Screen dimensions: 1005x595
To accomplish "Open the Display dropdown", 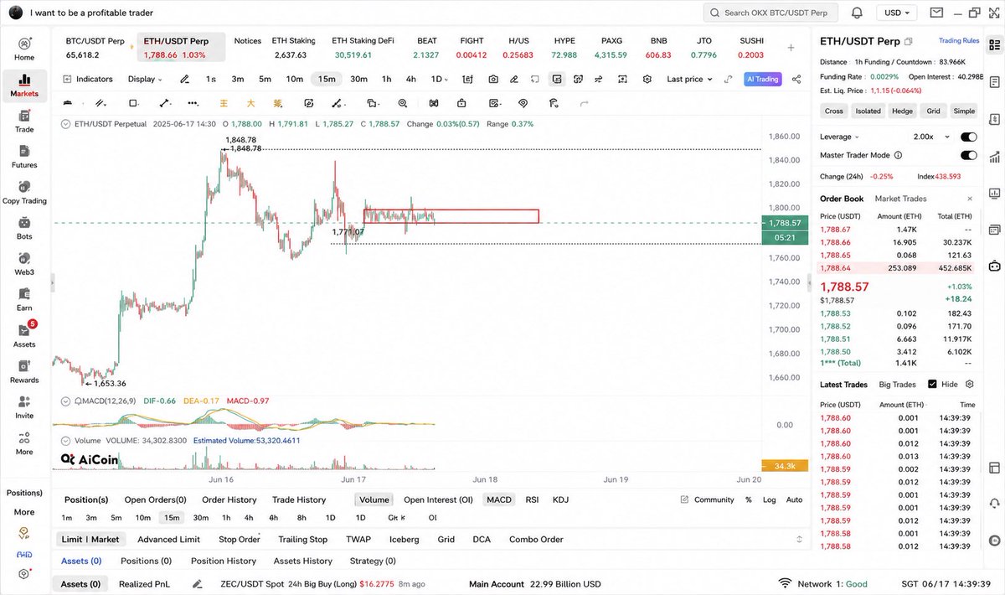I will [146, 79].
